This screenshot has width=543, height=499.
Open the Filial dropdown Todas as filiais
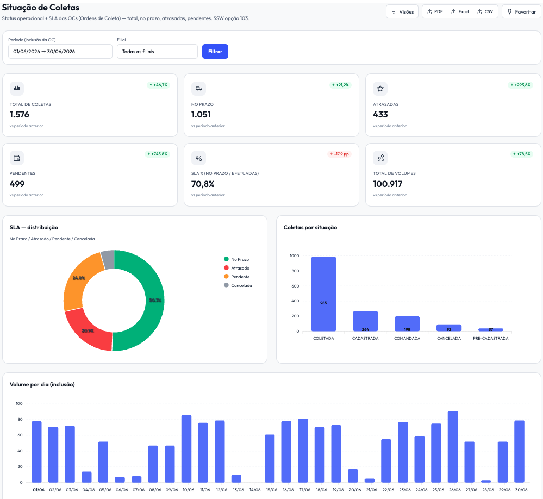pyautogui.click(x=157, y=51)
